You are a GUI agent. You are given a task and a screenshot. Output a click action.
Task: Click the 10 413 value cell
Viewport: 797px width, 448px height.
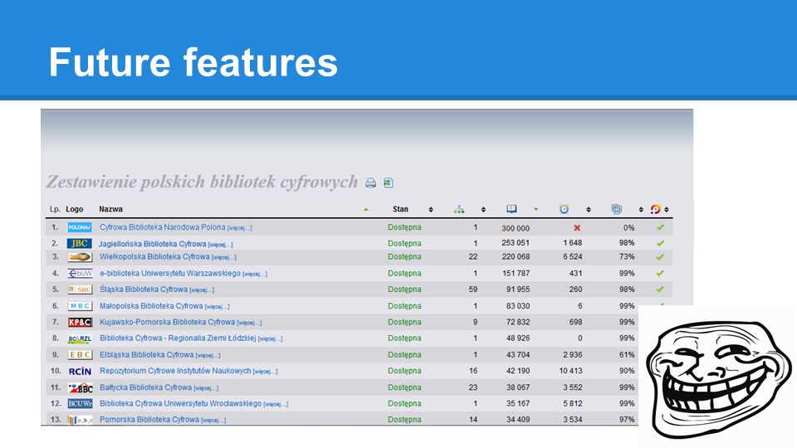(x=571, y=371)
